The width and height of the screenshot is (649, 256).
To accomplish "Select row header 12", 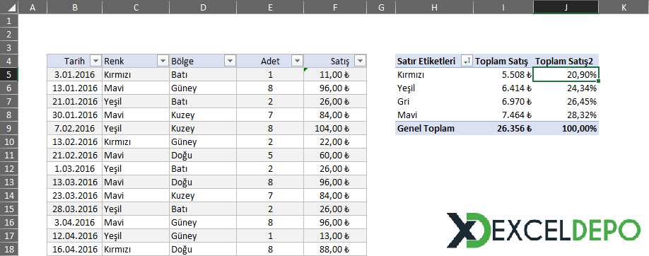I will point(9,168).
